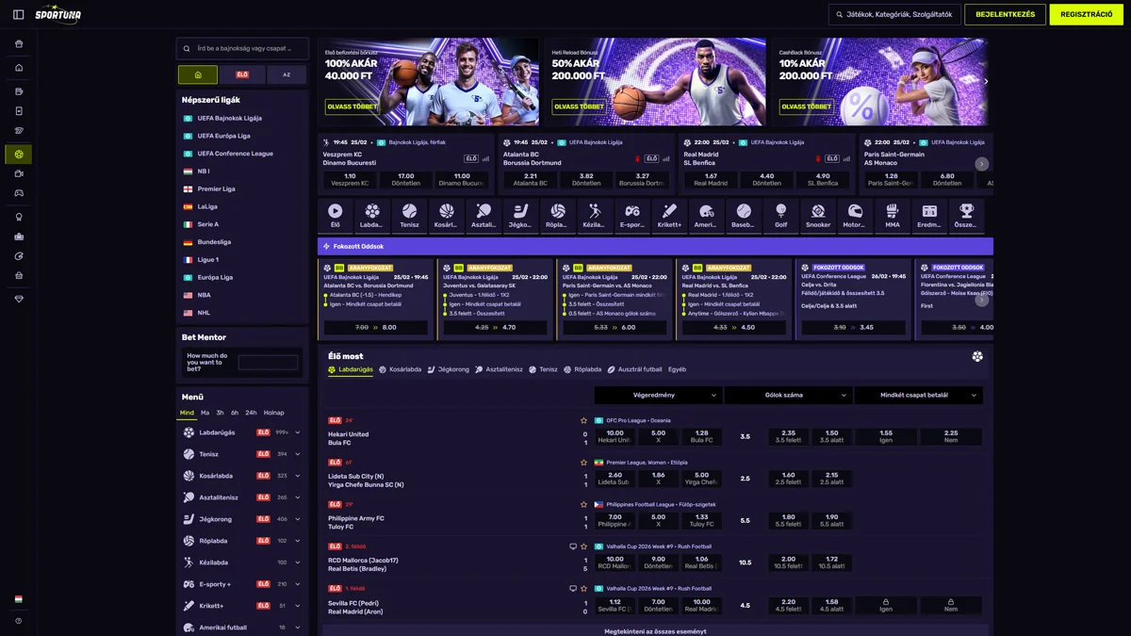Switch to the Ausztrál futball tab

click(634, 370)
